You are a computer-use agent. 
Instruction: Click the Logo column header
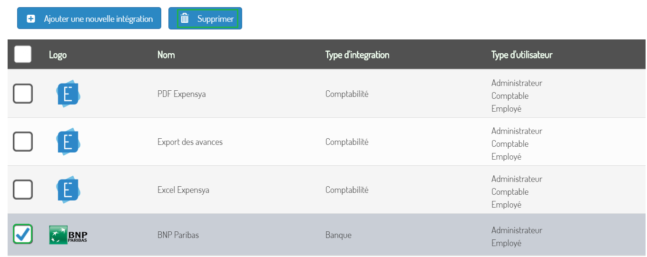coord(58,55)
